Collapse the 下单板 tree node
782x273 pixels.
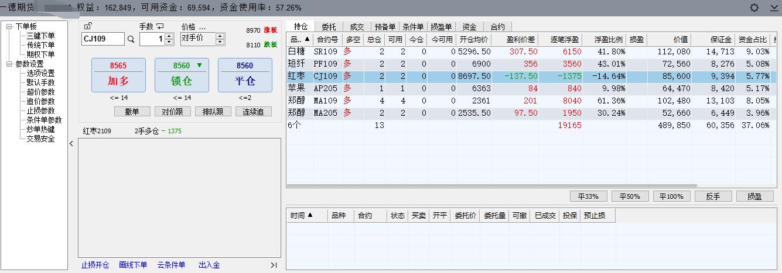tap(9, 26)
